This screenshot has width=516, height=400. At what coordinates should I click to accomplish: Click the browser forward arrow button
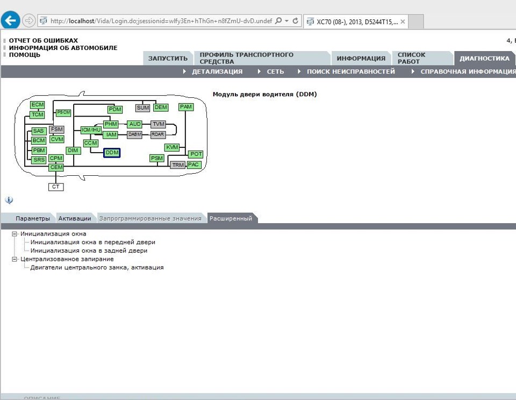coord(29,21)
